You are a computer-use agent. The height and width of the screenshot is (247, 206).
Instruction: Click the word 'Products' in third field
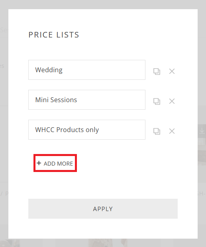point(70,130)
